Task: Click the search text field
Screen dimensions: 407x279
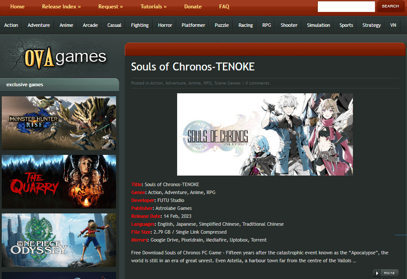Action: [x=346, y=7]
